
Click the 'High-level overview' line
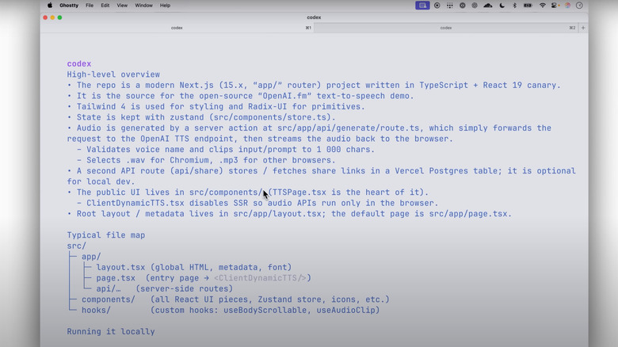tap(113, 74)
